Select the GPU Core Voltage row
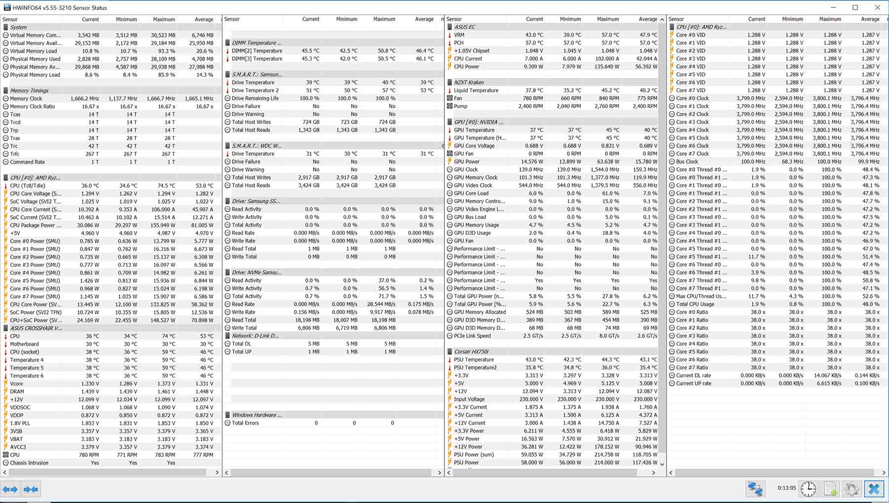The image size is (889, 503). [552, 146]
